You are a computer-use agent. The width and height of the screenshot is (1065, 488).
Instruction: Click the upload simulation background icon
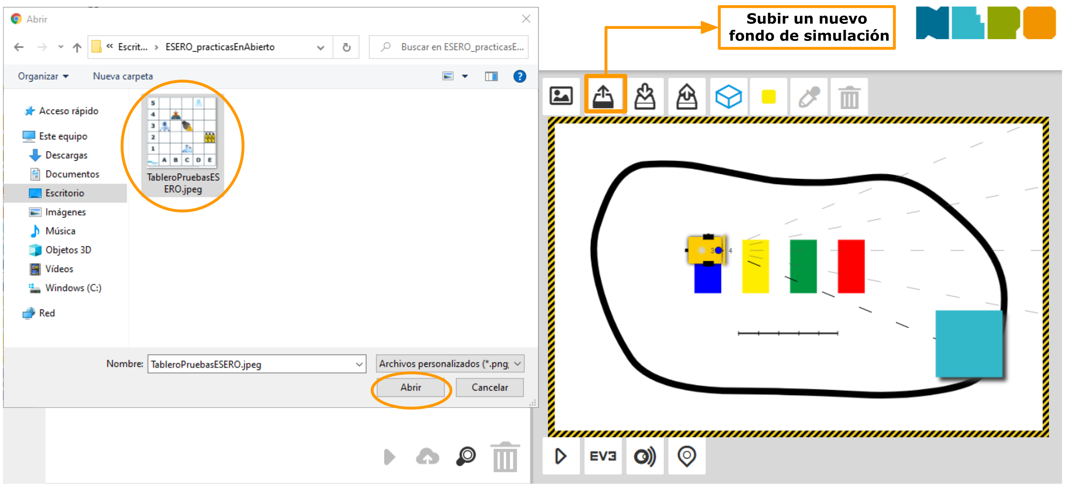tap(604, 96)
